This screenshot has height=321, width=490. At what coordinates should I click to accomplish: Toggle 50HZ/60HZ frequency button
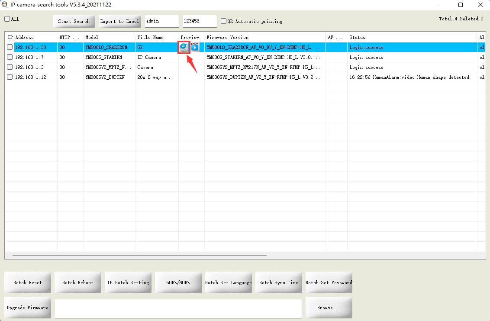pos(178,282)
